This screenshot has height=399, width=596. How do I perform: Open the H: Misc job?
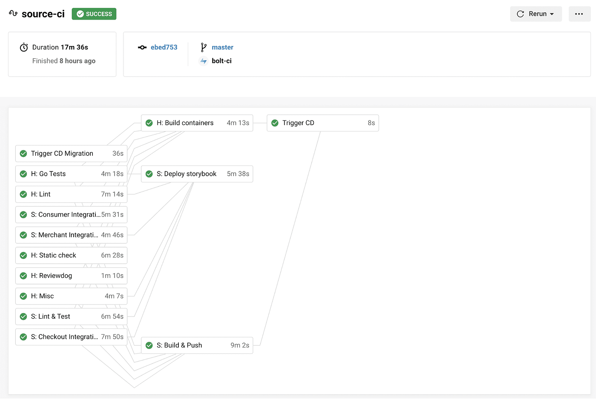71,296
